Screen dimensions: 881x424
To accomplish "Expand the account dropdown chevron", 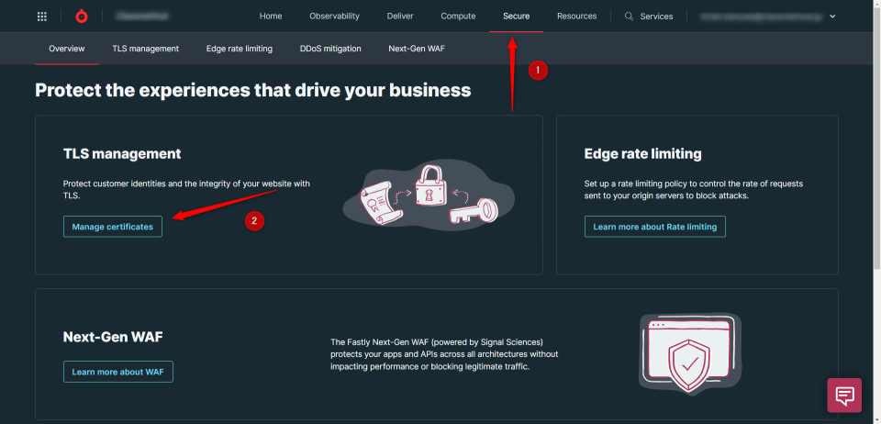I will pos(832,17).
